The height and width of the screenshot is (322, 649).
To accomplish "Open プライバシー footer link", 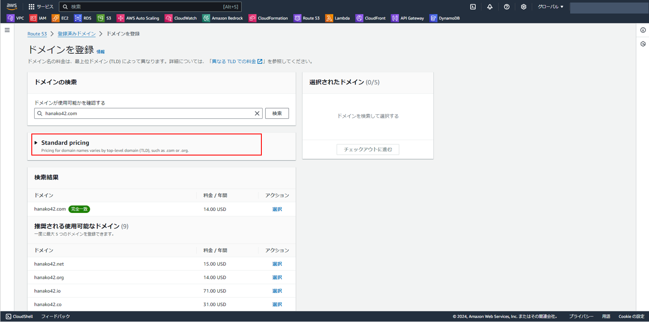I will pyautogui.click(x=581, y=317).
